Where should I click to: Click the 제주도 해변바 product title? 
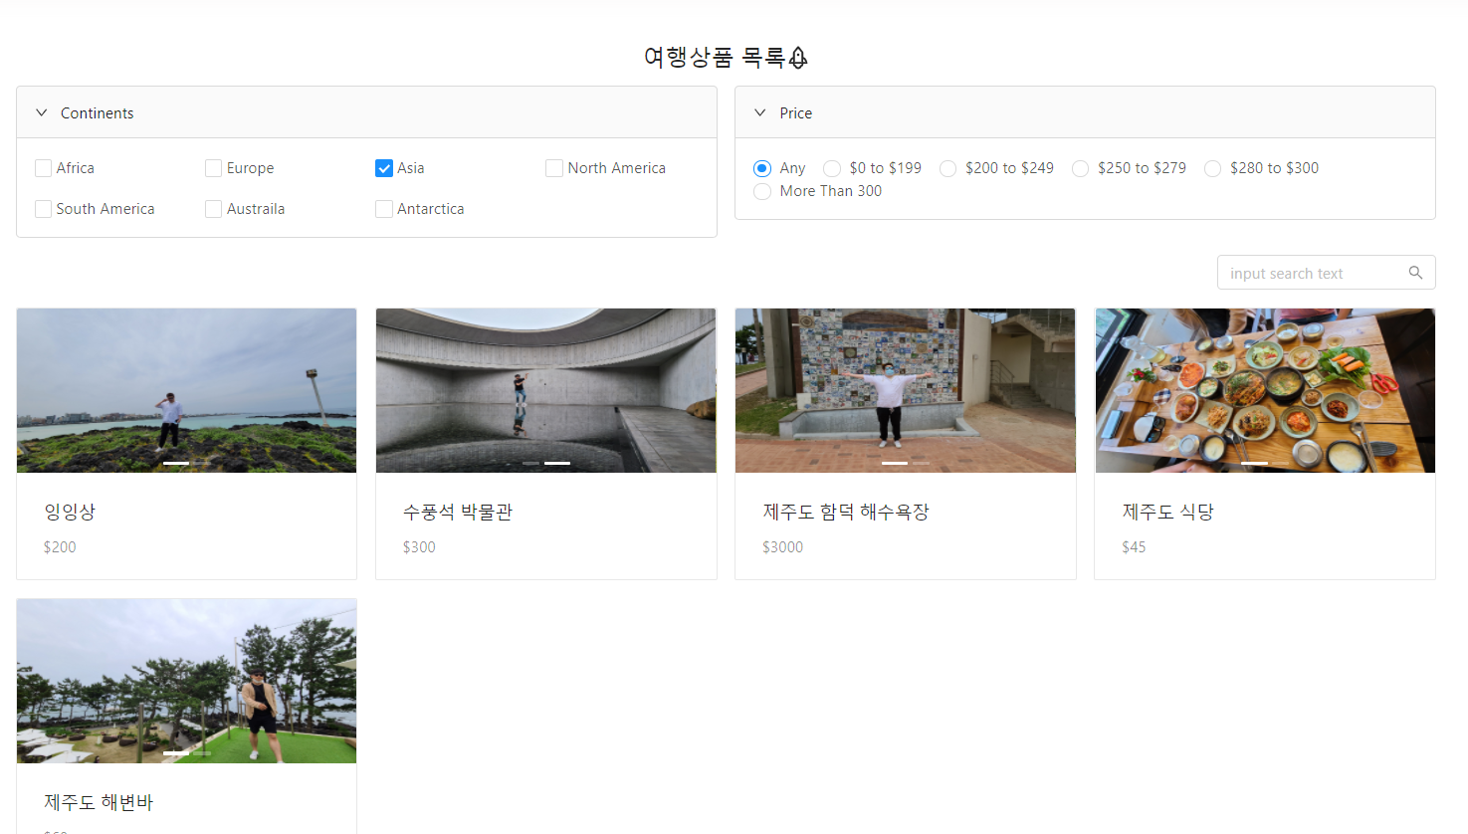(97, 801)
